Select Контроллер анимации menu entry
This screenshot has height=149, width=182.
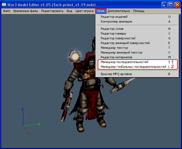(x=137, y=21)
